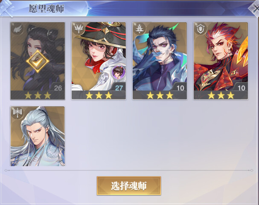Image resolution: width=259 pixels, height=205 pixels.
Task: Click the 愿望魂师 title text
Action: (47, 9)
